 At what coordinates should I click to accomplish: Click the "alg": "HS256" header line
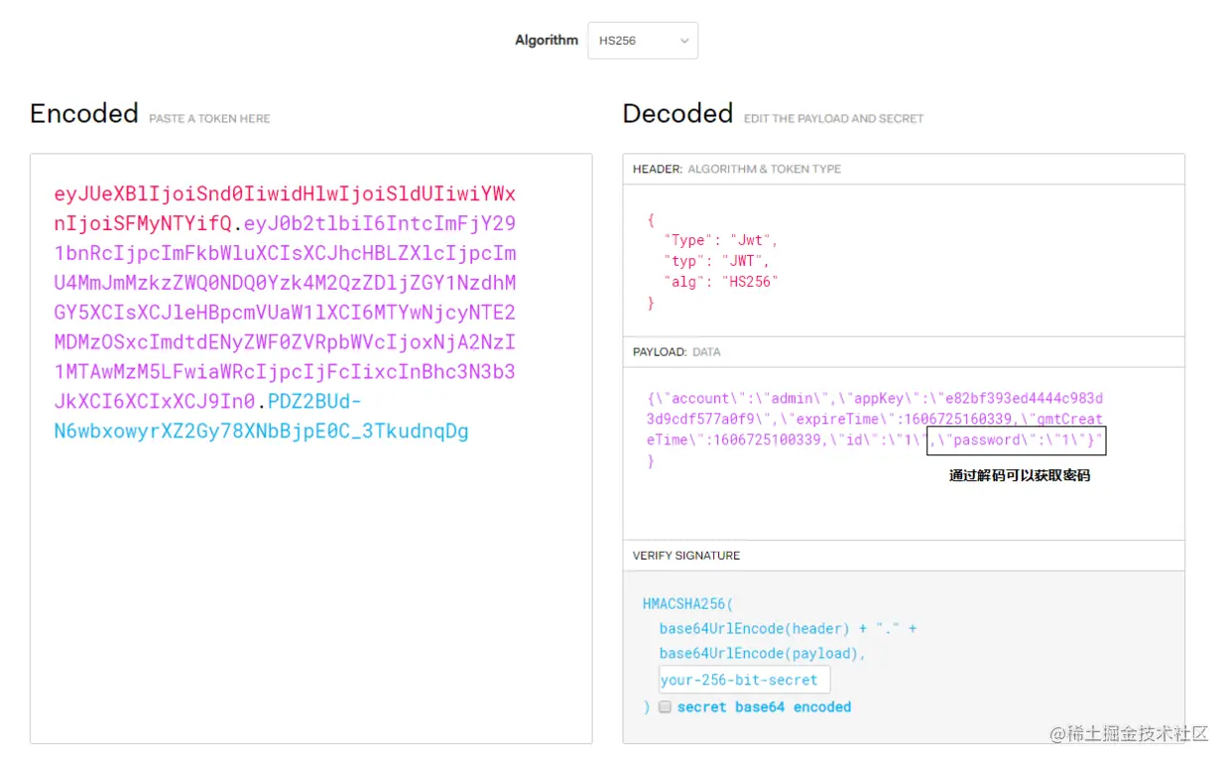point(721,282)
